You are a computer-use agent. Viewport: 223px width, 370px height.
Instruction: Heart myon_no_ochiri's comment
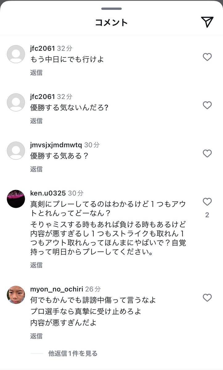click(207, 298)
